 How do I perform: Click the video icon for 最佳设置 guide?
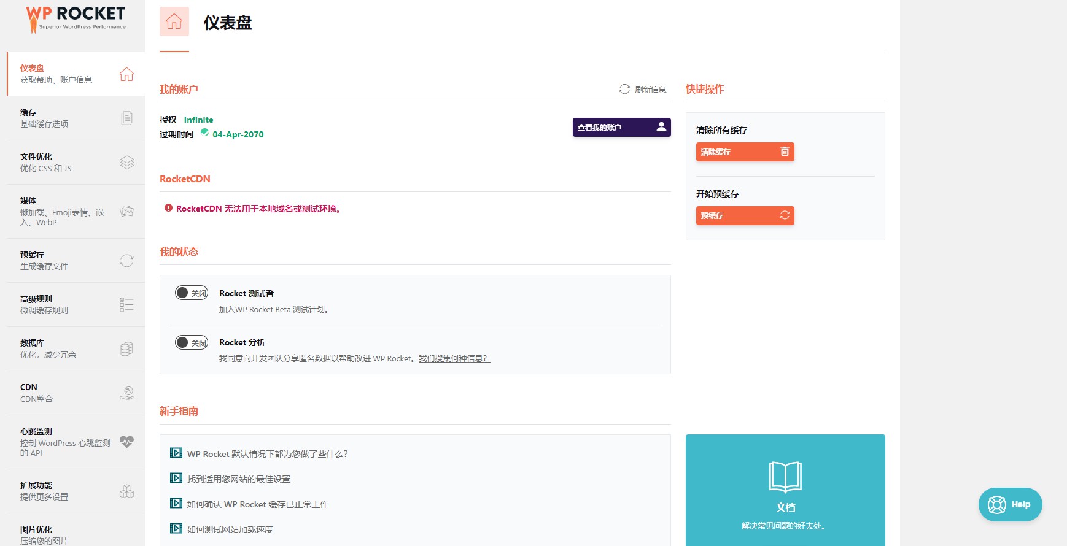(176, 479)
